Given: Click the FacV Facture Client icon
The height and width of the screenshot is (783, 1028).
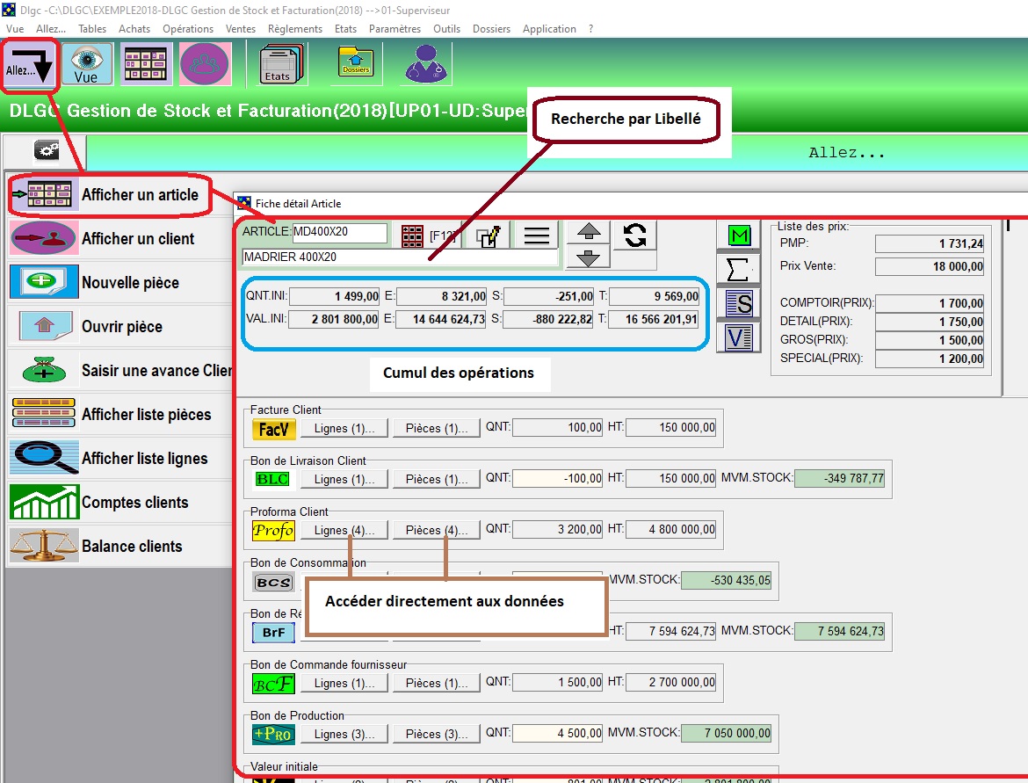Looking at the screenshot, I should pyautogui.click(x=273, y=429).
